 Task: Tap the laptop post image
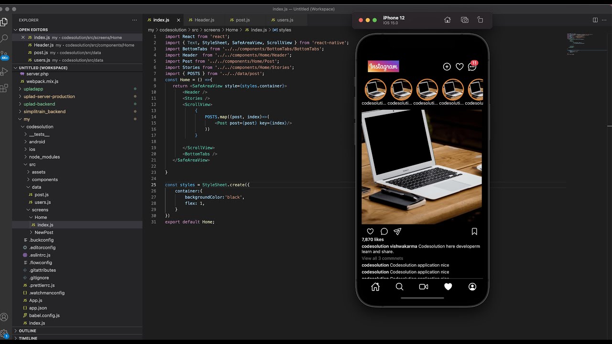click(x=422, y=167)
